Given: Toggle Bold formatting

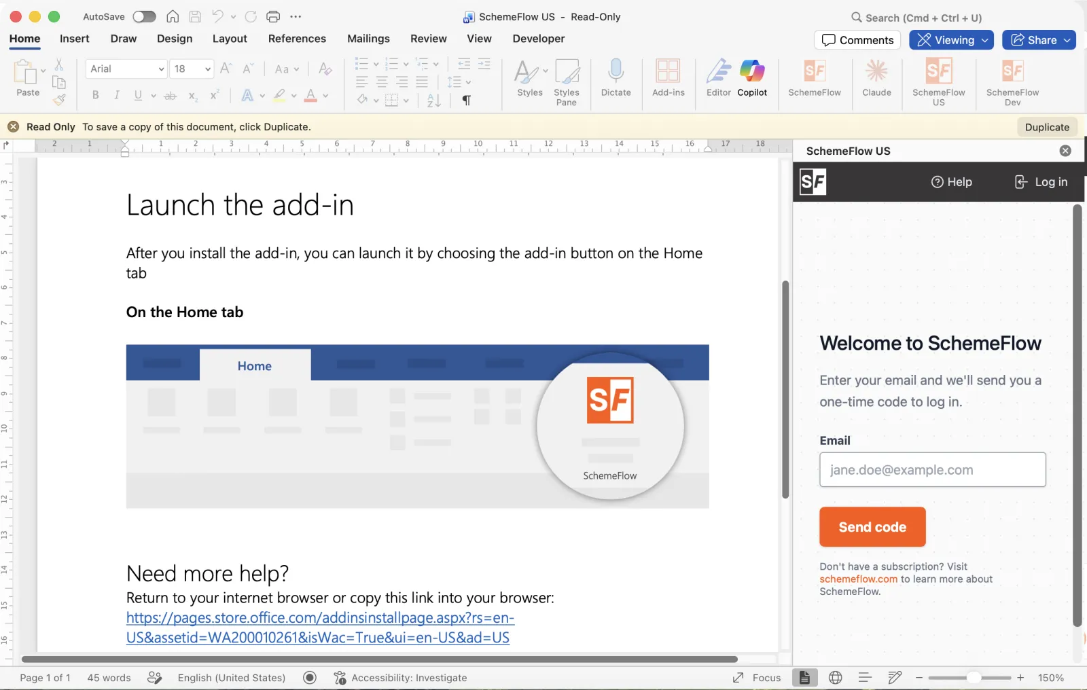Looking at the screenshot, I should point(96,96).
